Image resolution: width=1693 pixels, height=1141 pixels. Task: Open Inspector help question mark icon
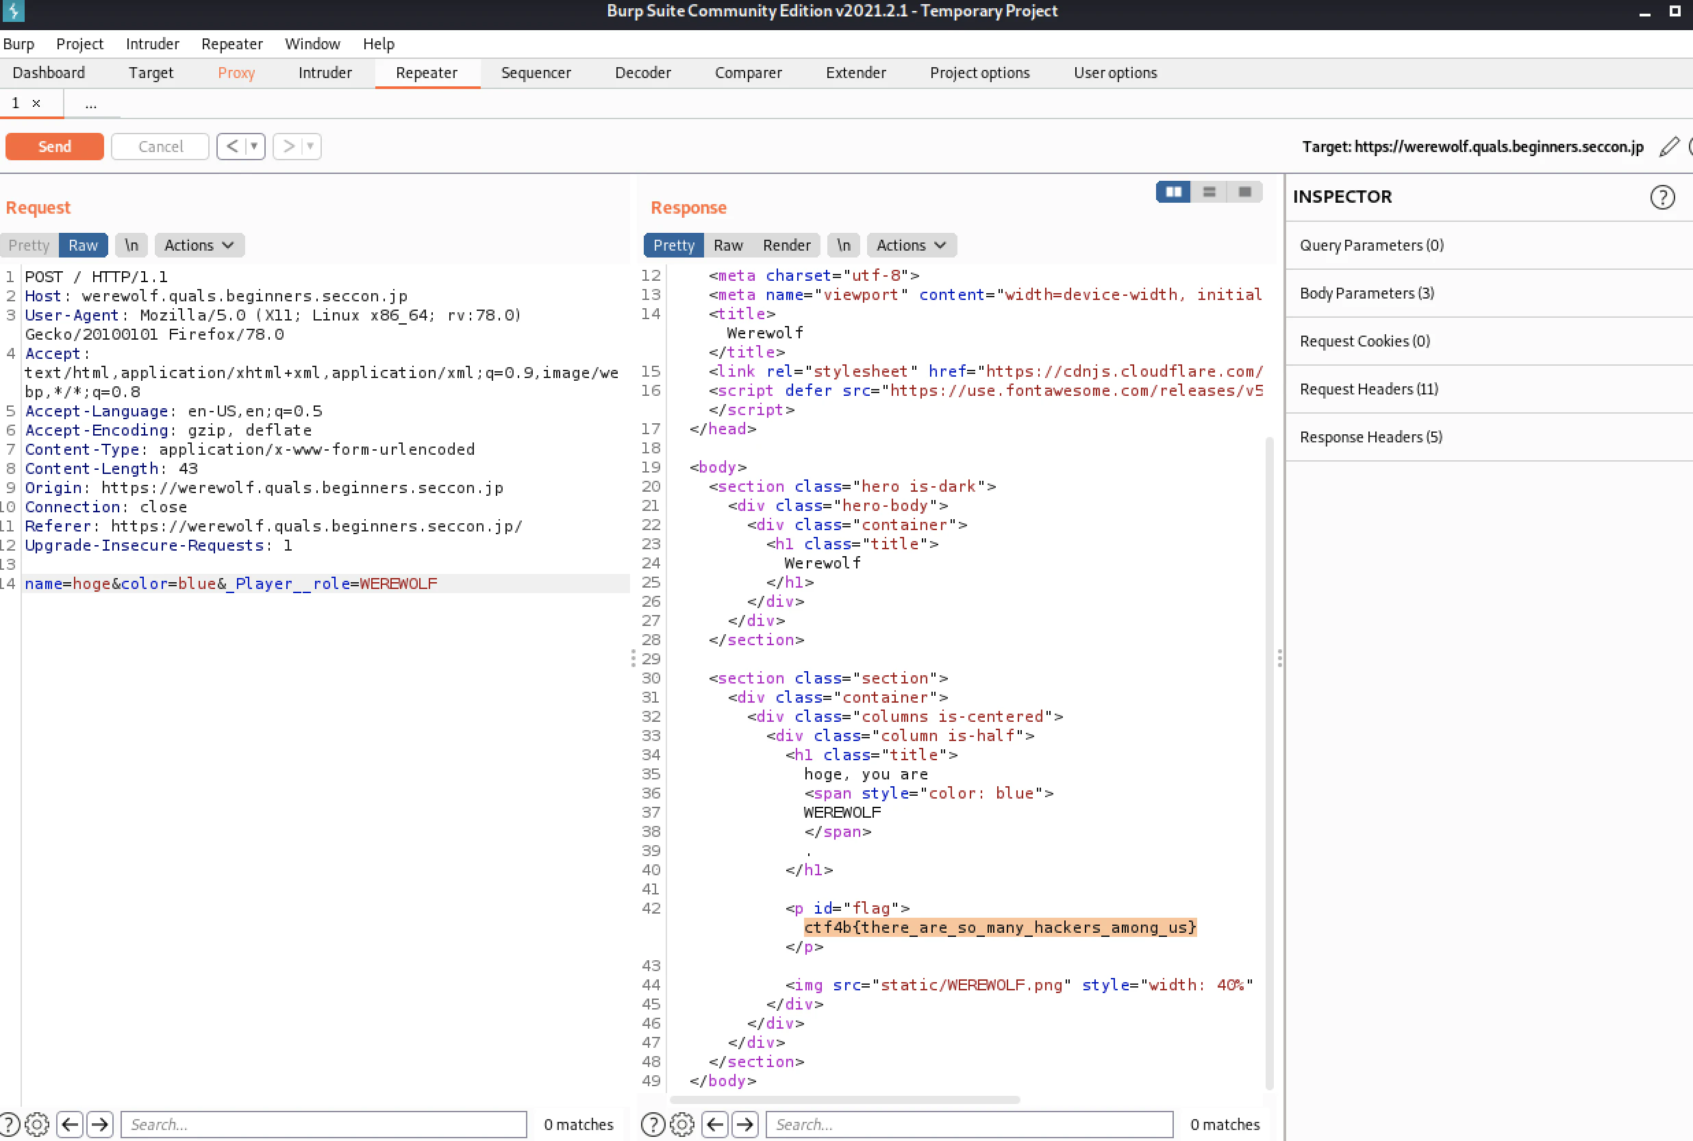coord(1661,197)
